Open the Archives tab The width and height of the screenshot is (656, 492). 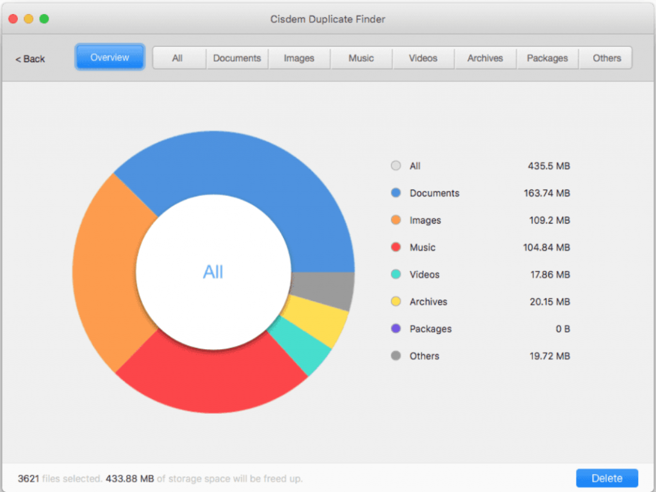point(485,58)
